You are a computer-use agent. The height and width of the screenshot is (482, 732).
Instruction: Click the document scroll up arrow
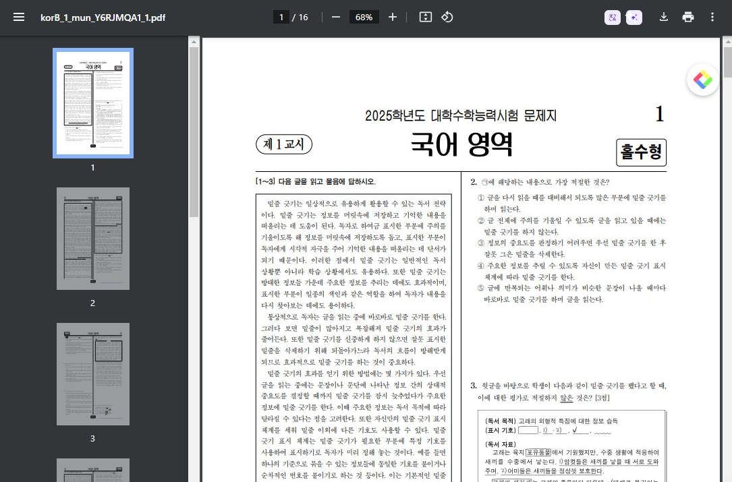click(727, 42)
